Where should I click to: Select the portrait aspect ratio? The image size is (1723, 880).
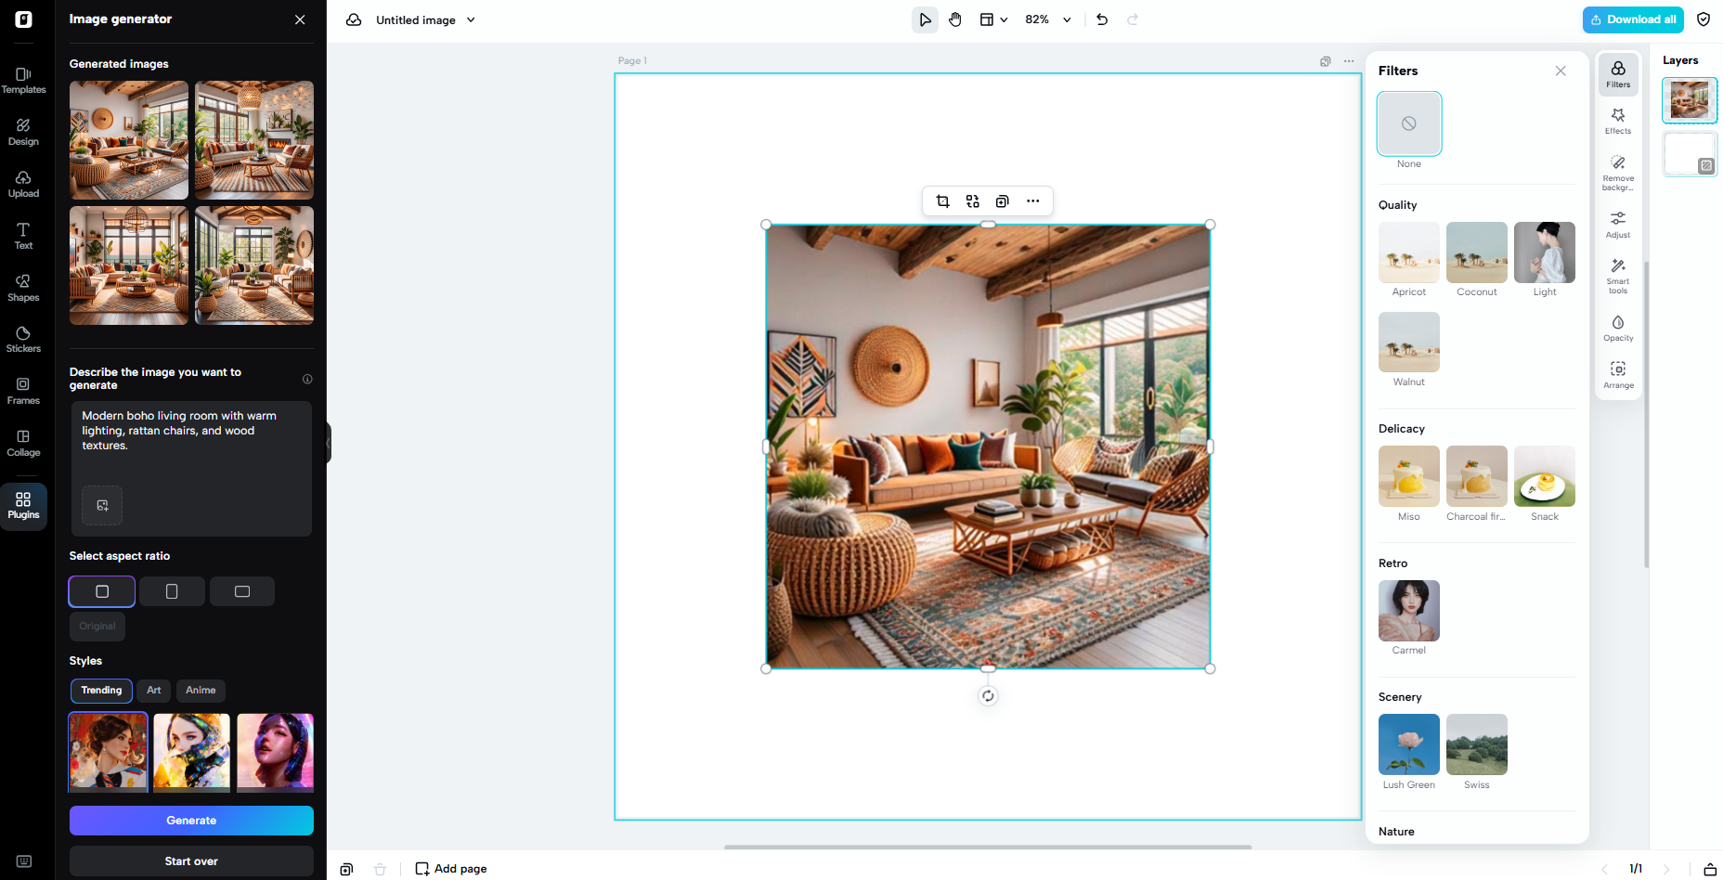tap(172, 591)
